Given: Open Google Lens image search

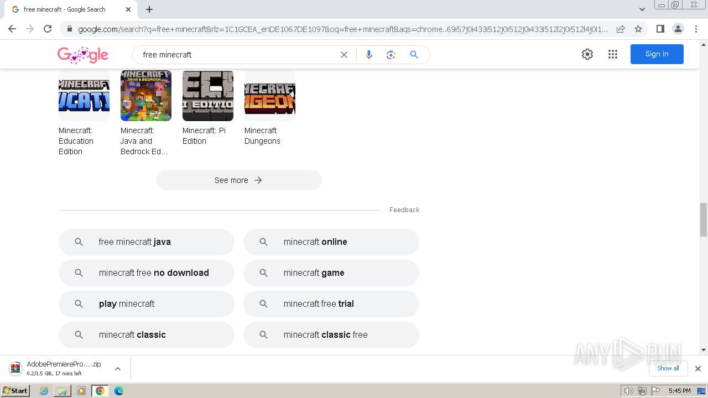Looking at the screenshot, I should coord(391,55).
